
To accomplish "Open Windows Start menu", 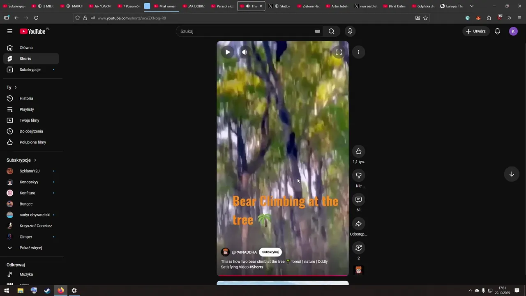I will (x=7, y=291).
